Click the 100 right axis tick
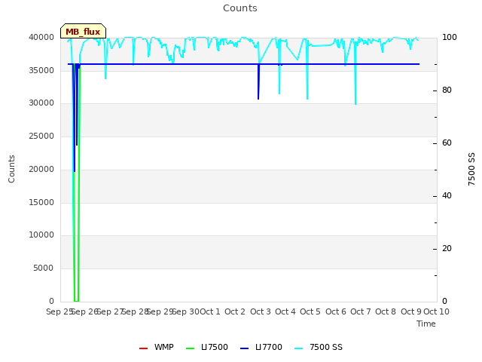This screenshot has width=482, height=362. coord(450,37)
